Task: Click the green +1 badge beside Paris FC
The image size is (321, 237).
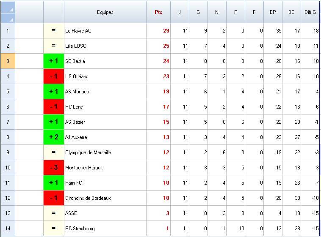Action: point(54,183)
